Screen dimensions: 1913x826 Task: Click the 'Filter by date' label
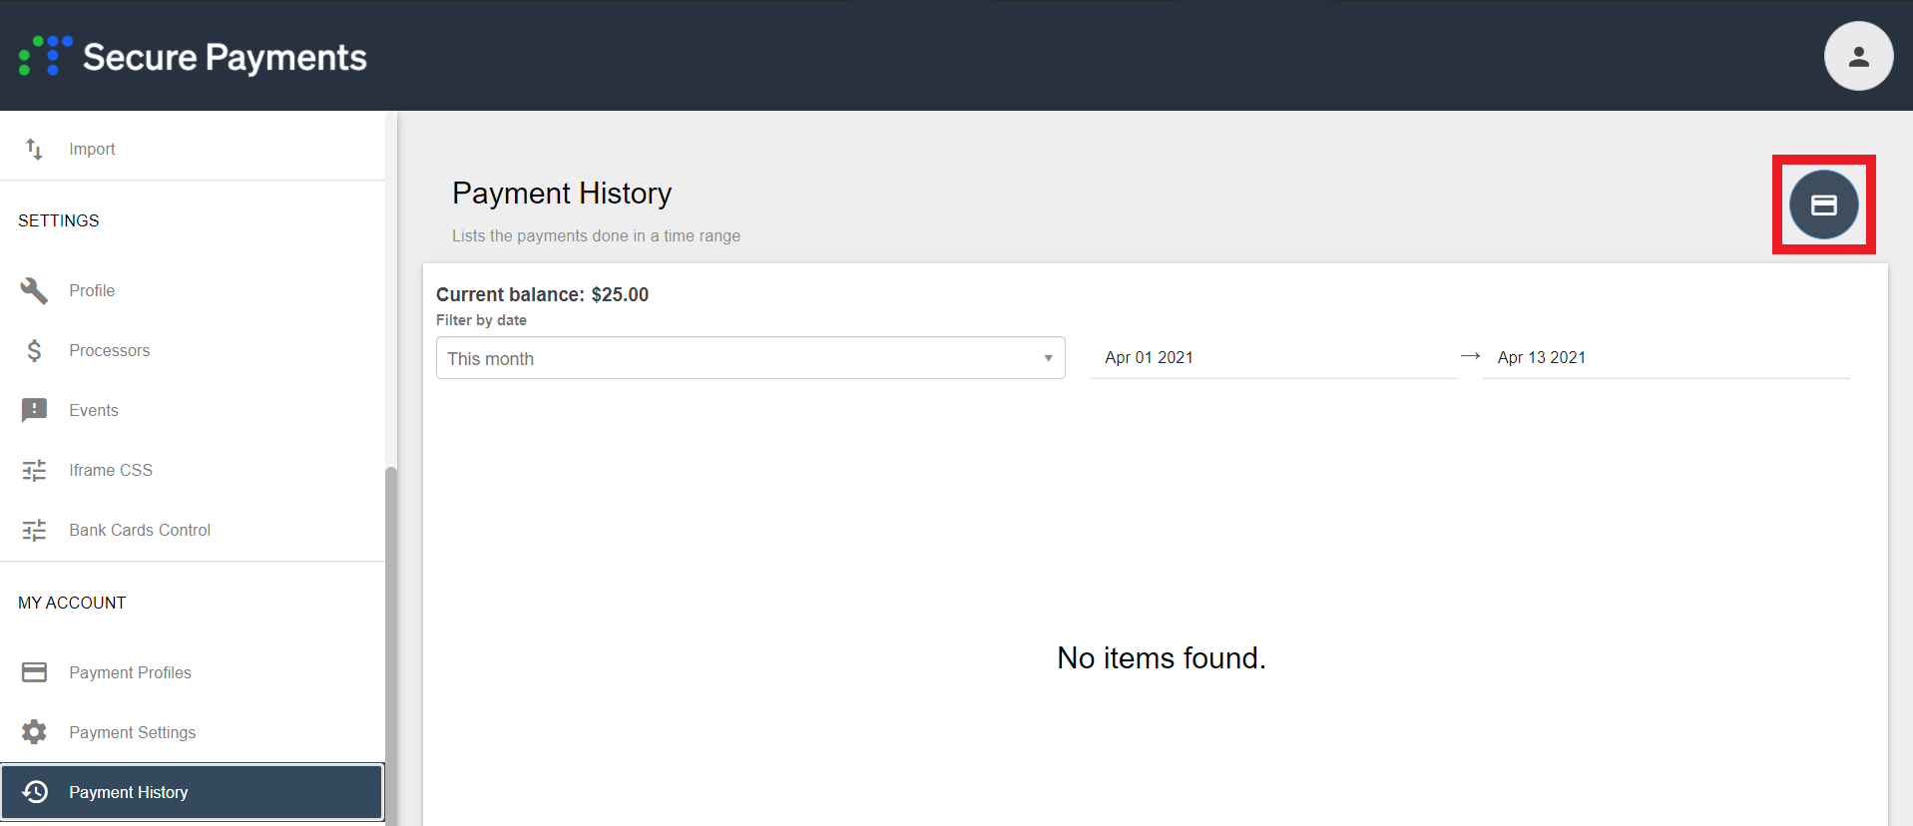coord(481,320)
